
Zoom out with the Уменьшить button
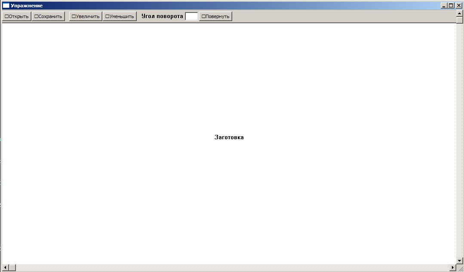pyautogui.click(x=120, y=16)
